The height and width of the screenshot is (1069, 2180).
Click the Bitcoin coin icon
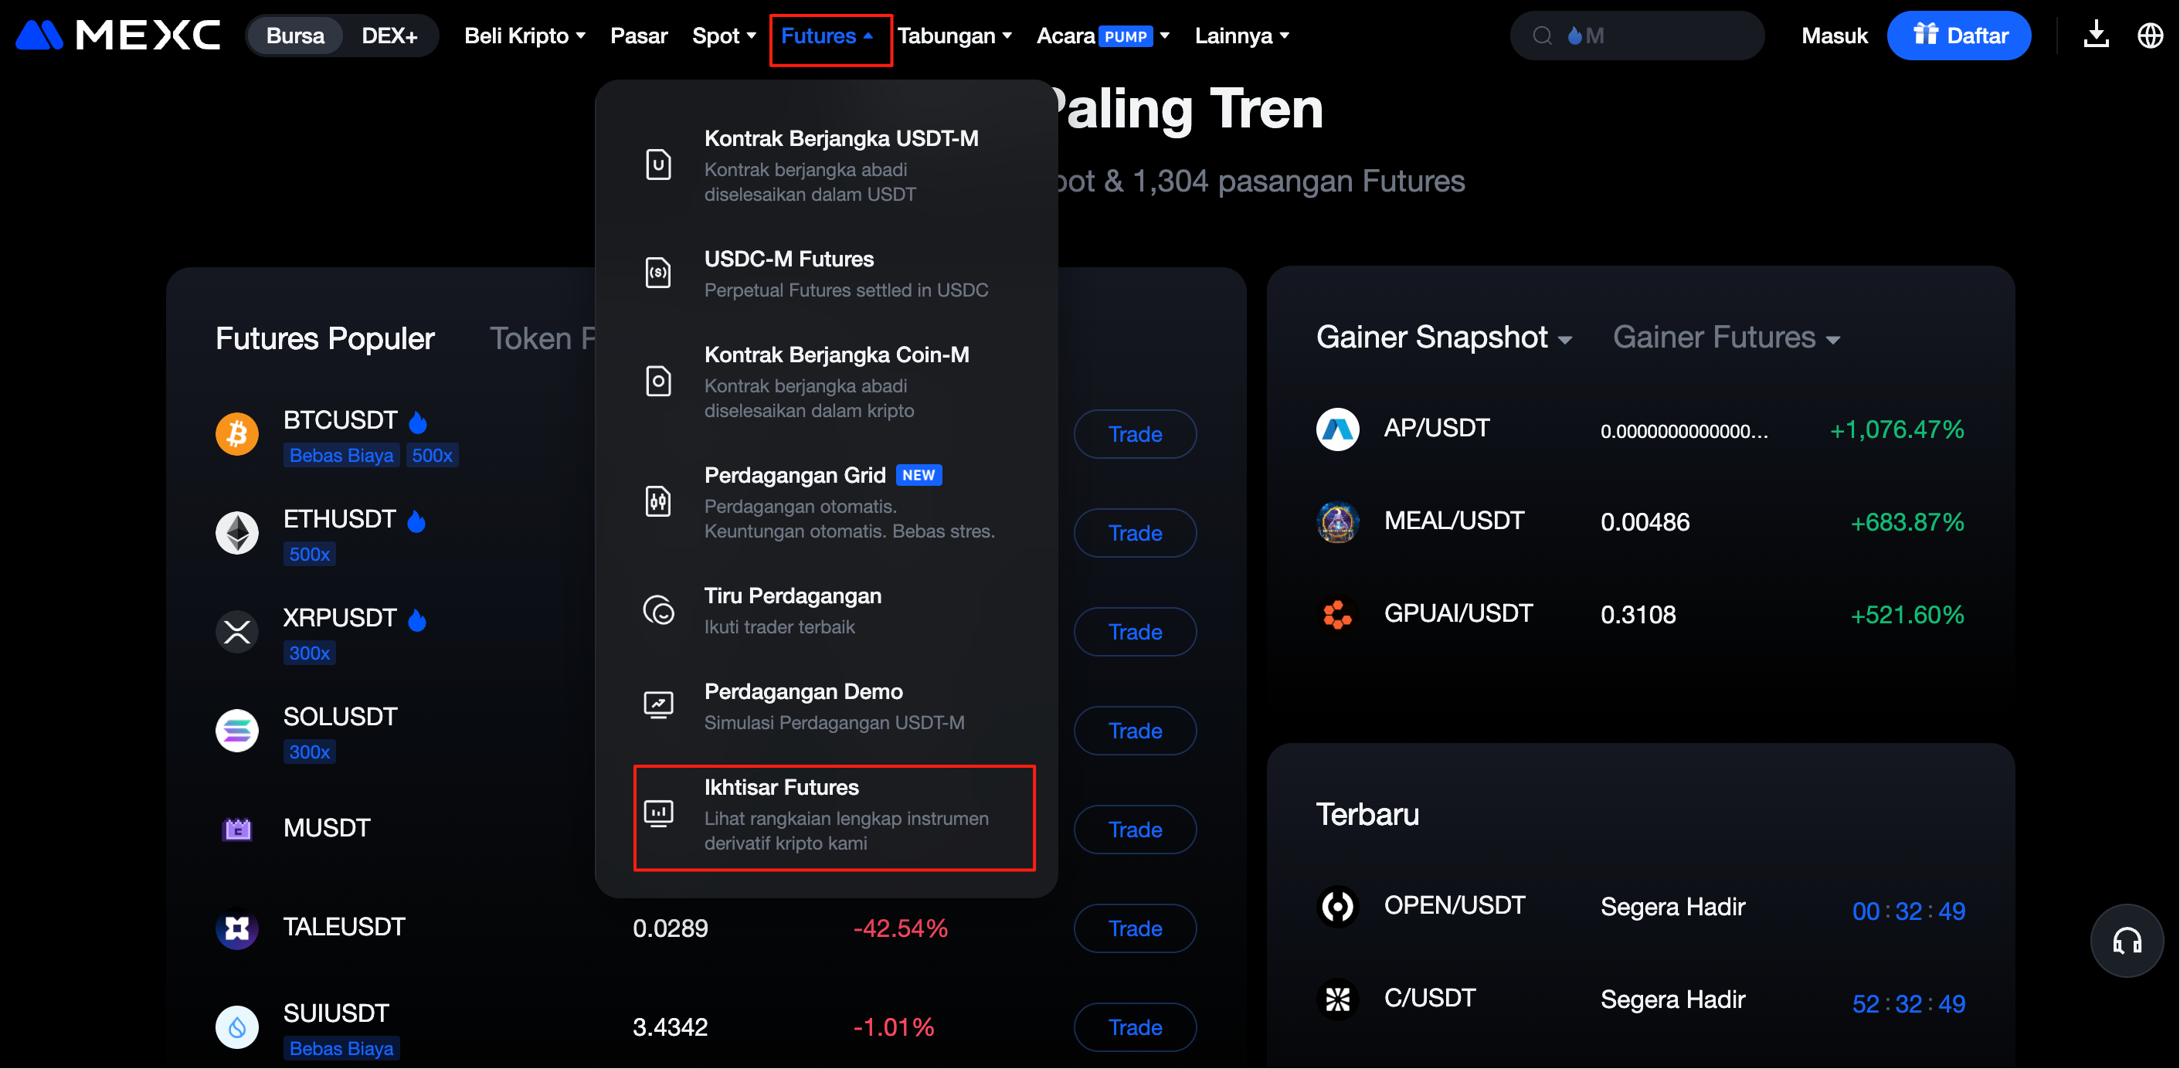coord(237,434)
